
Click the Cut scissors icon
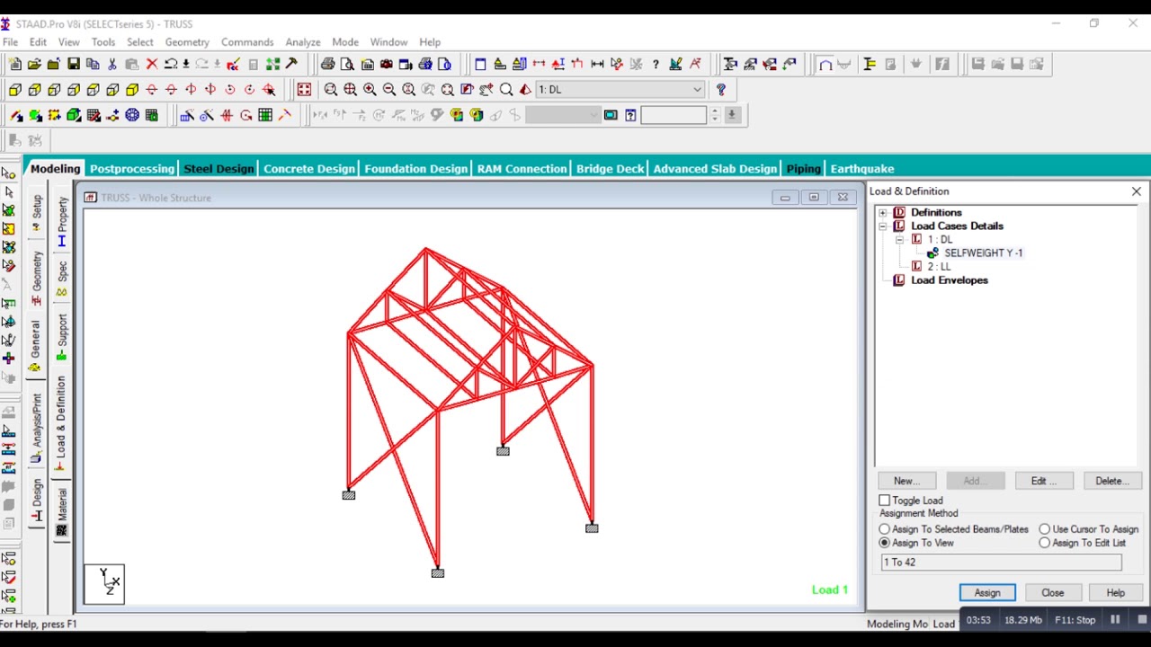point(112,64)
